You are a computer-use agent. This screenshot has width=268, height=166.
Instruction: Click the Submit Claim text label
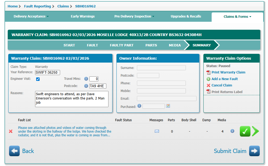(230, 151)
